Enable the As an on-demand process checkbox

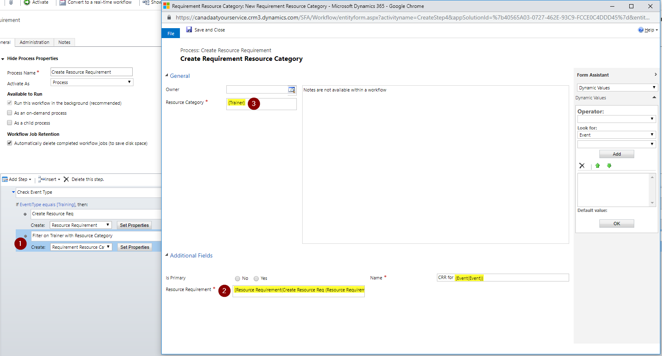pos(10,113)
